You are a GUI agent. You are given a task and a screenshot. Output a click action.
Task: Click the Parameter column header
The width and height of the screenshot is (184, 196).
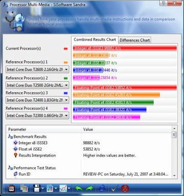tap(43, 129)
